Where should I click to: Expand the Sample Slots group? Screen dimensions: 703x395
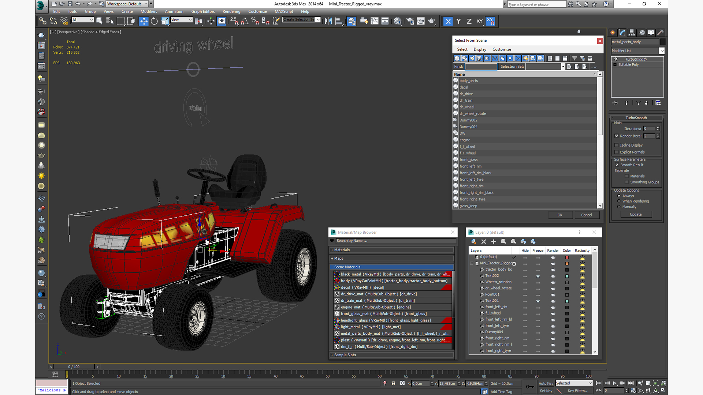tap(332, 355)
